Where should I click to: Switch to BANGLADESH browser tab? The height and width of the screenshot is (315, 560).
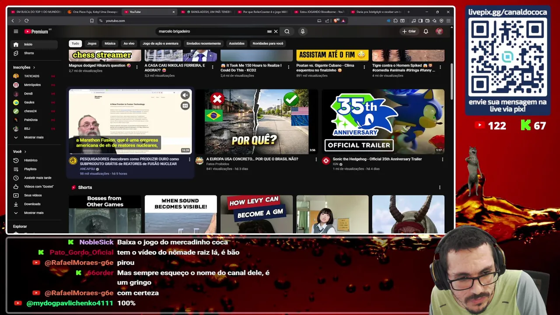206,12
